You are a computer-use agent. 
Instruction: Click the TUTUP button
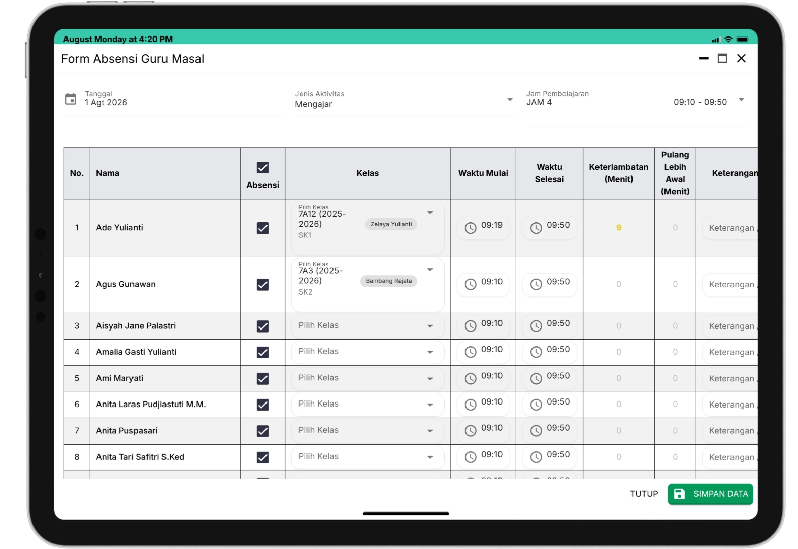pos(644,494)
